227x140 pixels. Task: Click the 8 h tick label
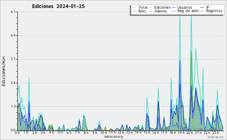tap(86, 132)
